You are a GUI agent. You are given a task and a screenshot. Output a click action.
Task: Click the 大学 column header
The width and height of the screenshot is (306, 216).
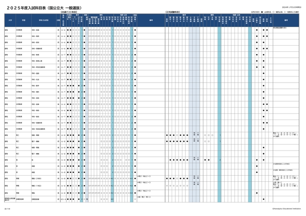[10, 20]
